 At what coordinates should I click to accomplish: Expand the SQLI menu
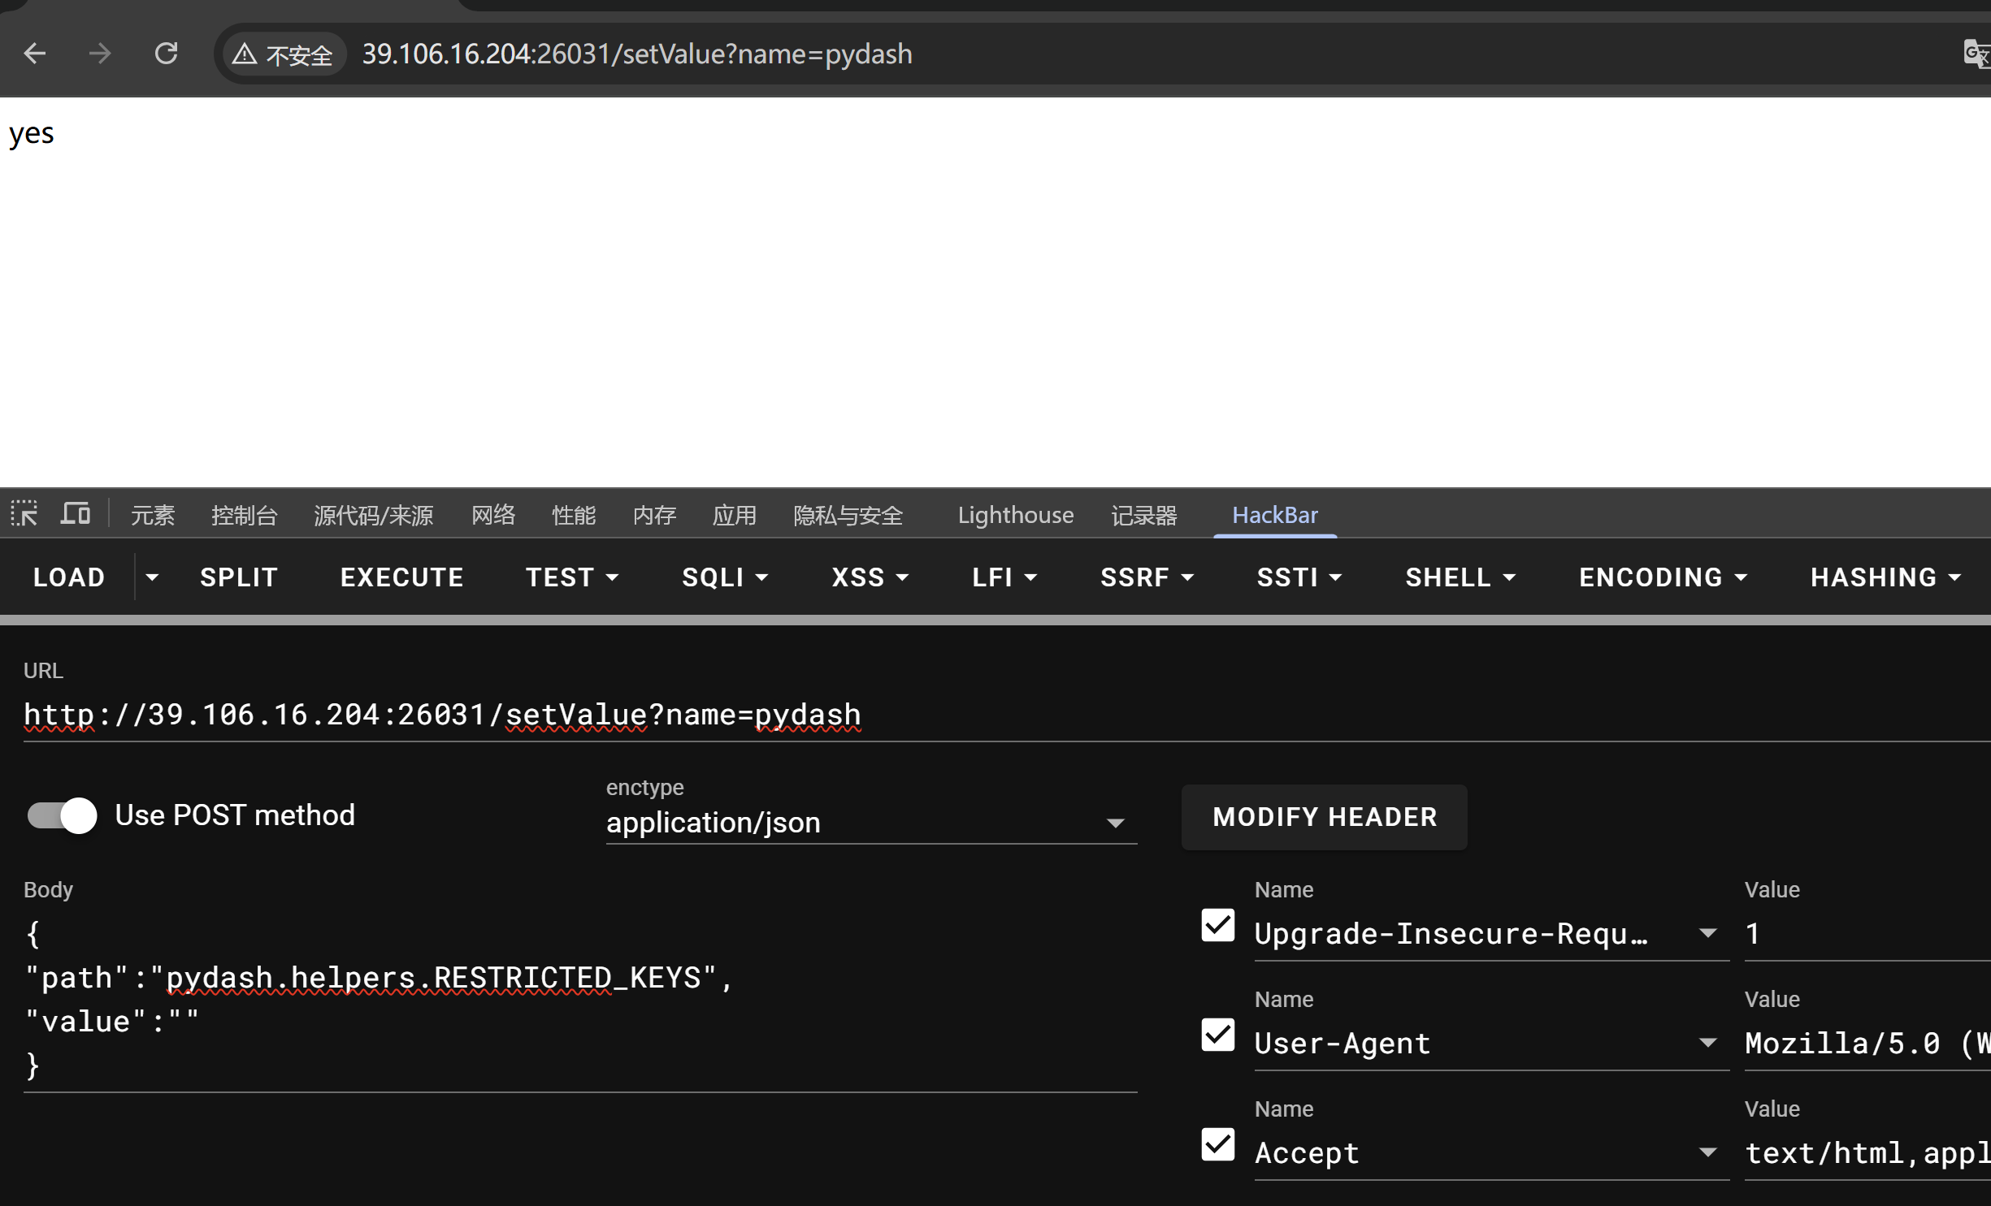click(724, 577)
